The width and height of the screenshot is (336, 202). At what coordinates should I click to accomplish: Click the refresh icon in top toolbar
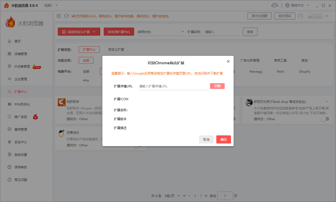tap(66, 16)
